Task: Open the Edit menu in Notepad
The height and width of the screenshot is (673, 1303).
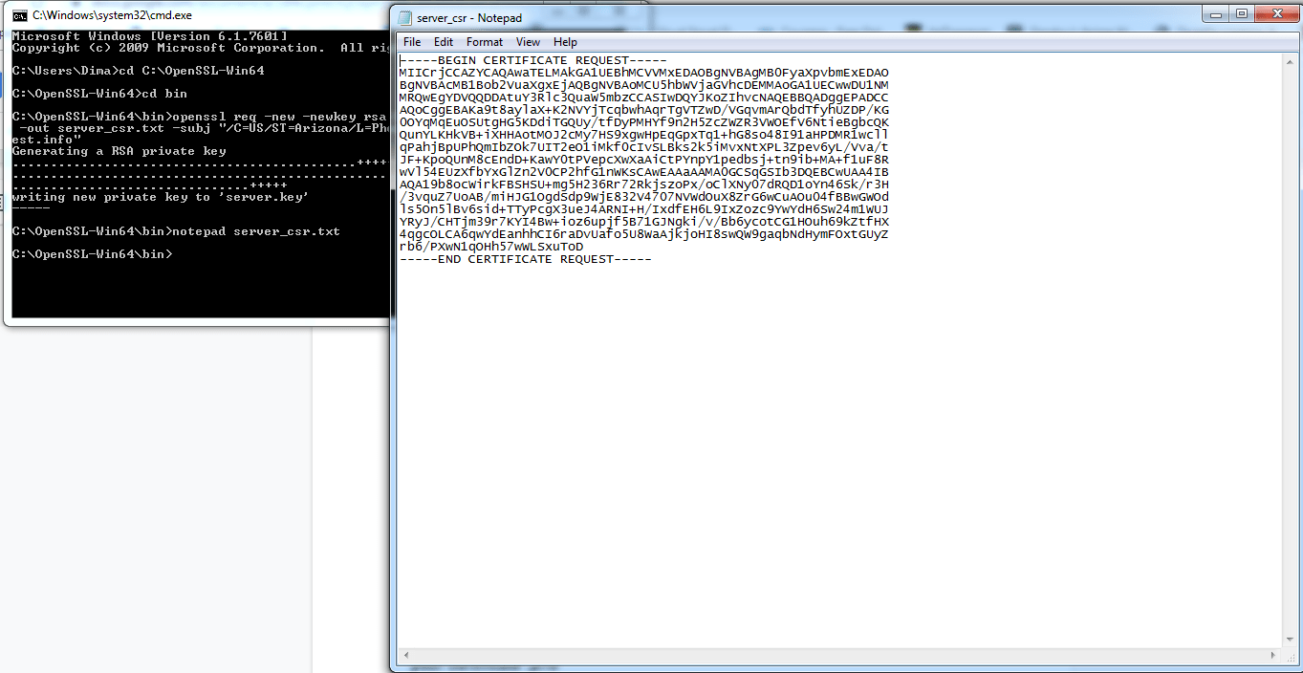Action: tap(444, 41)
